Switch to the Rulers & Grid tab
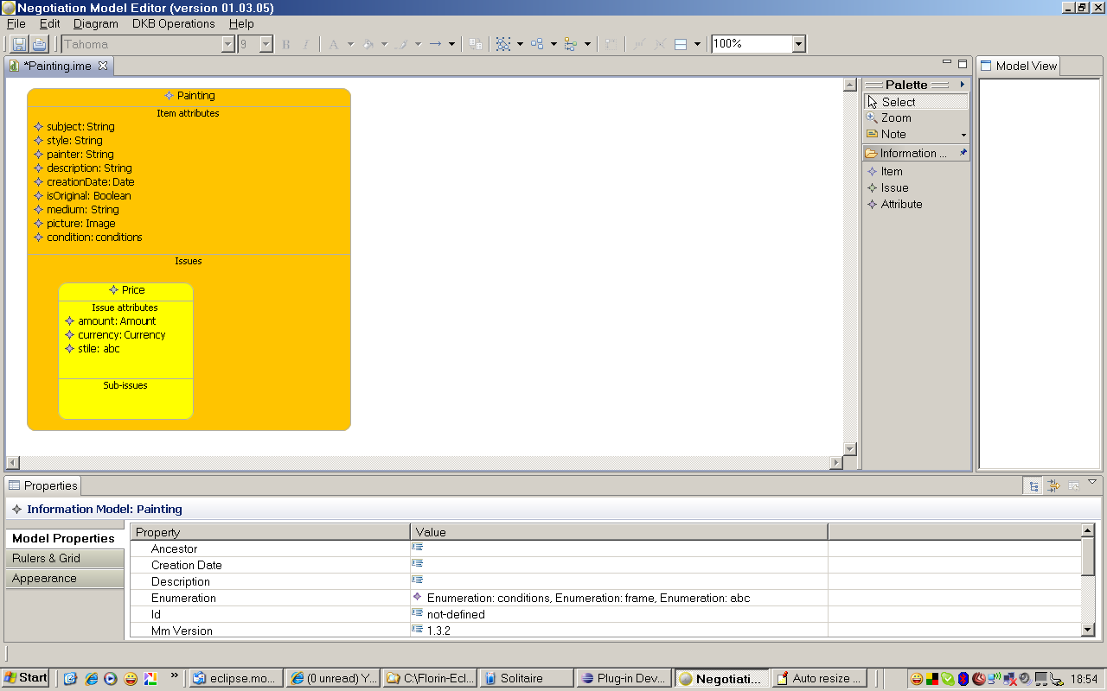Screen dimensions: 1107x691 46,558
